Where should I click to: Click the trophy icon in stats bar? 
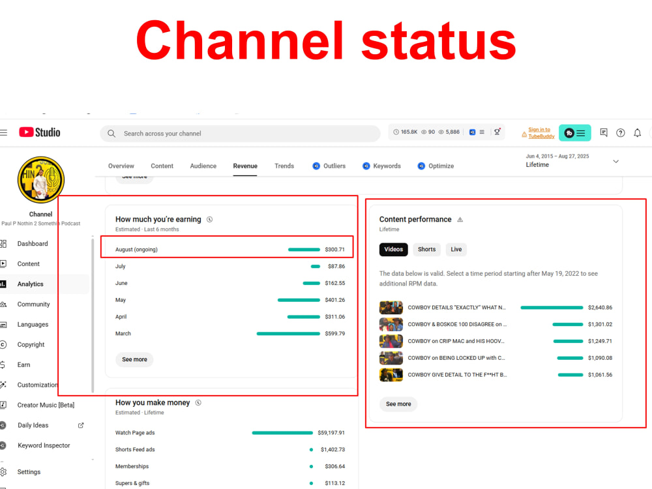click(497, 132)
